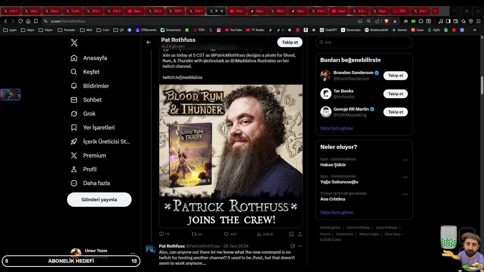The height and width of the screenshot is (272, 484).
Task: Open Streamlabs bookmark
Action: (171, 30)
